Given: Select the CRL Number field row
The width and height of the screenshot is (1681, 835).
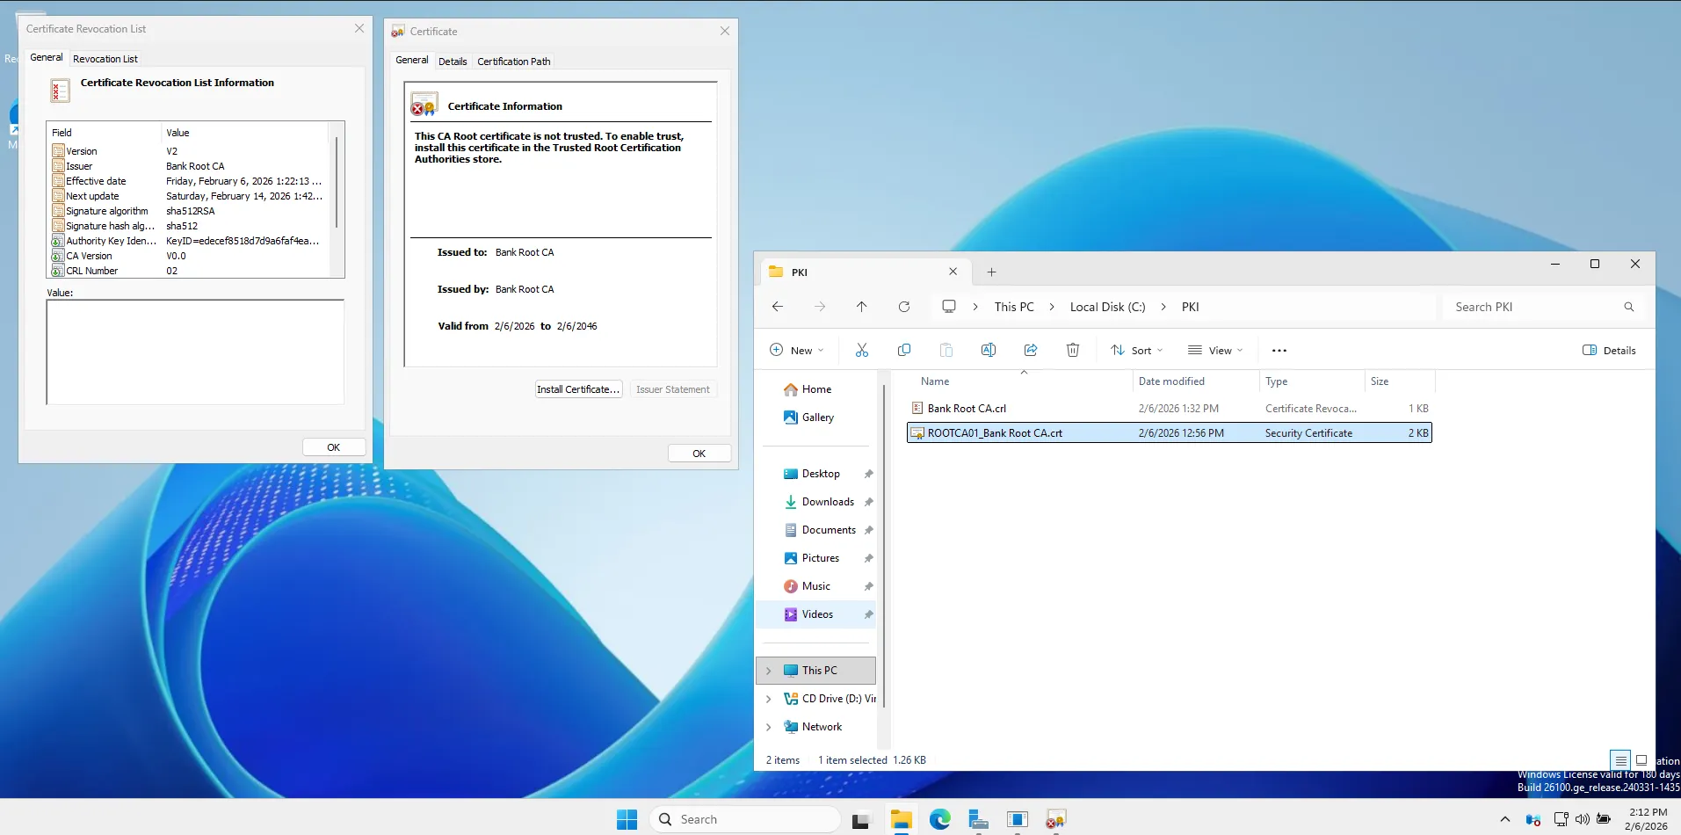Looking at the screenshot, I should click(189, 271).
